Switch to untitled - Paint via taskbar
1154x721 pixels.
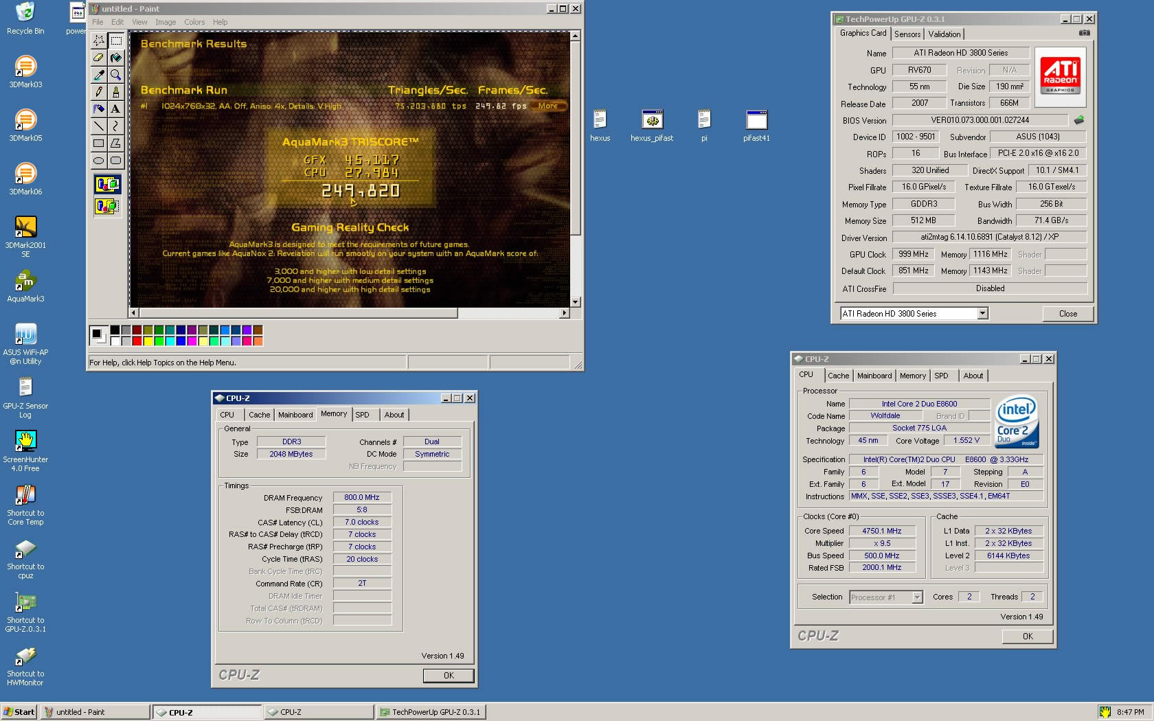(x=95, y=712)
